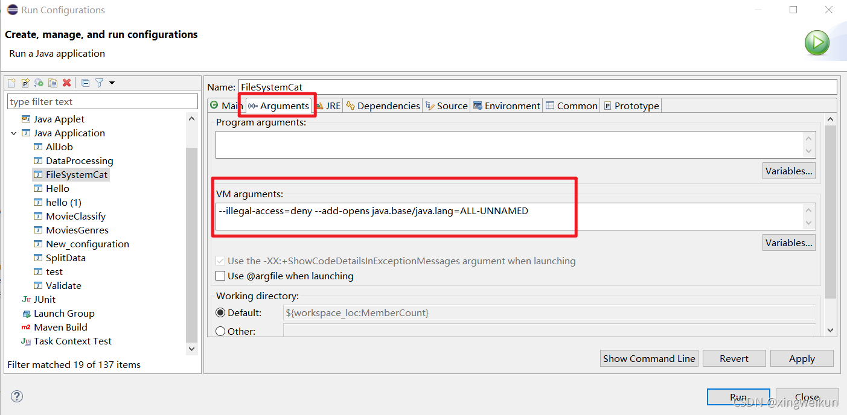Viewport: 847px width, 415px height.
Task: Click the VM arguments up spinner arrow
Action: point(808,210)
